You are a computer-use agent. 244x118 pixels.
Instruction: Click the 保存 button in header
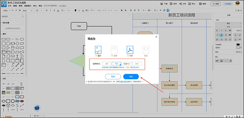[173, 4]
